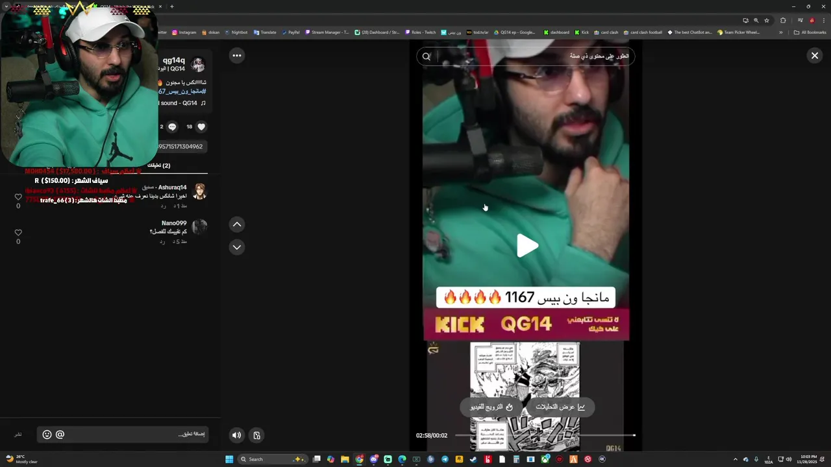Image resolution: width=831 pixels, height=467 pixels.
Task: Open the All Bookmarks folder
Action: [810, 32]
